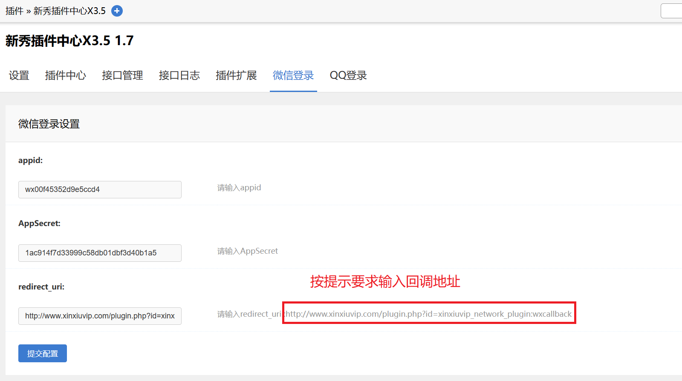Select the 插件扩展 tab
Image resolution: width=682 pixels, height=381 pixels.
(x=236, y=76)
